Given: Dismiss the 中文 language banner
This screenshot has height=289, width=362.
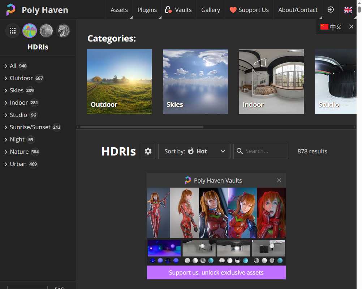Looking at the screenshot, I should point(351,26).
